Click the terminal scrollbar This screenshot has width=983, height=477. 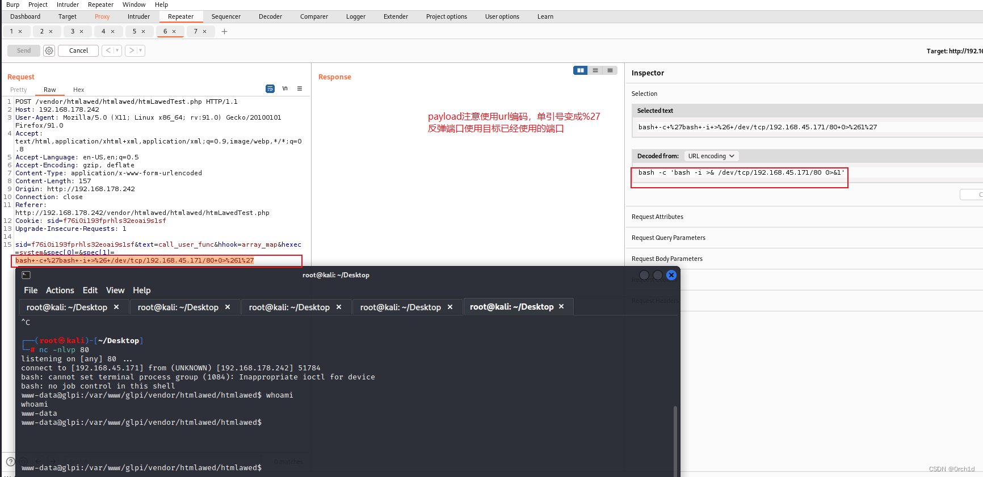pyautogui.click(x=675, y=440)
